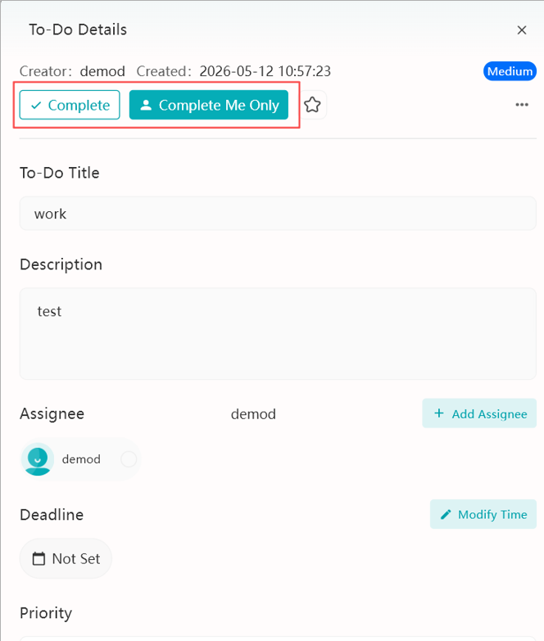Click the checkmark icon in Complete button
Image resolution: width=544 pixels, height=641 pixels.
36,105
